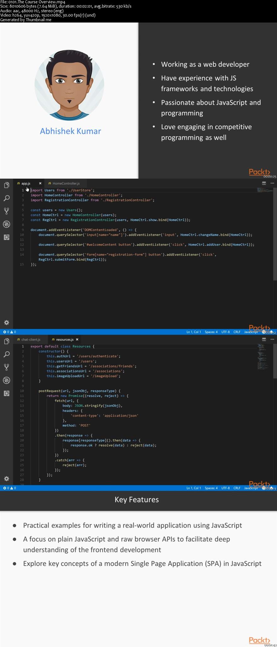277x647 pixels.
Task: Open Debug view in the resources.js editor window
Action: (6, 380)
